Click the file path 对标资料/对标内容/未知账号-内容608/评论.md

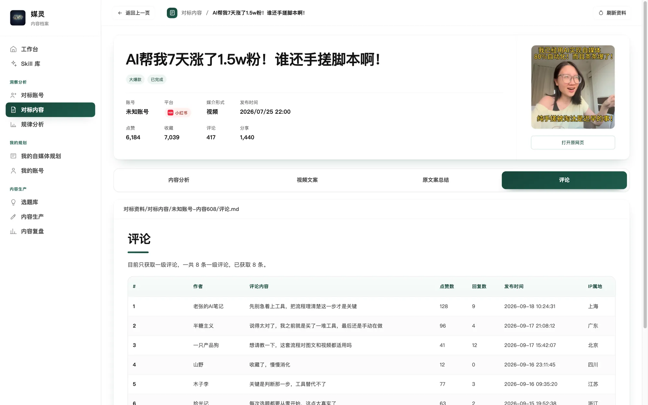181,209
